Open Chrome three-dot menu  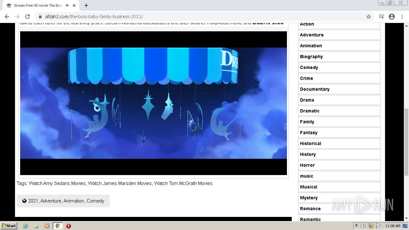(x=402, y=17)
